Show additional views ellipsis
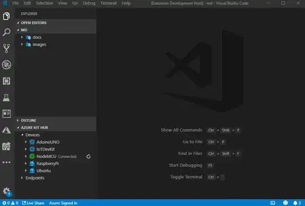The image size is (305, 206). click(6, 162)
